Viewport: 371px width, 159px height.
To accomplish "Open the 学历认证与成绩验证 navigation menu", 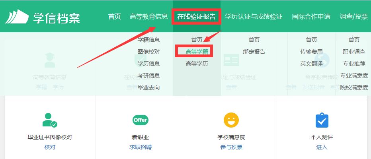I will pos(254,17).
